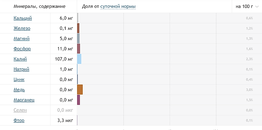
Task: Open the Магний mineral link
Action: pyautogui.click(x=22, y=39)
